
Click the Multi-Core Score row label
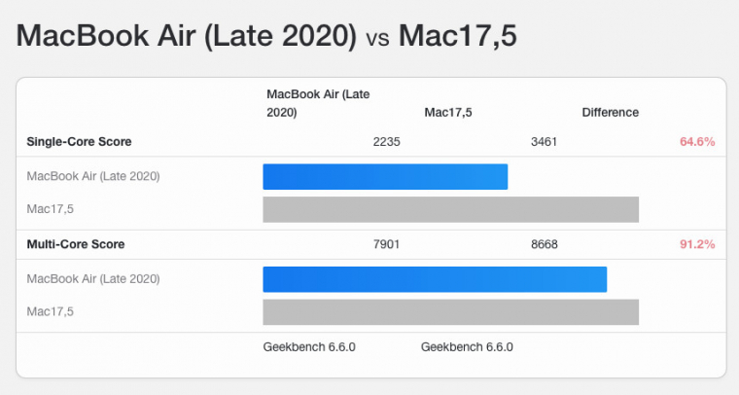[76, 244]
